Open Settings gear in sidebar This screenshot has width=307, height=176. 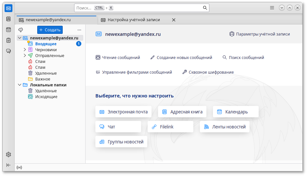coord(8,154)
